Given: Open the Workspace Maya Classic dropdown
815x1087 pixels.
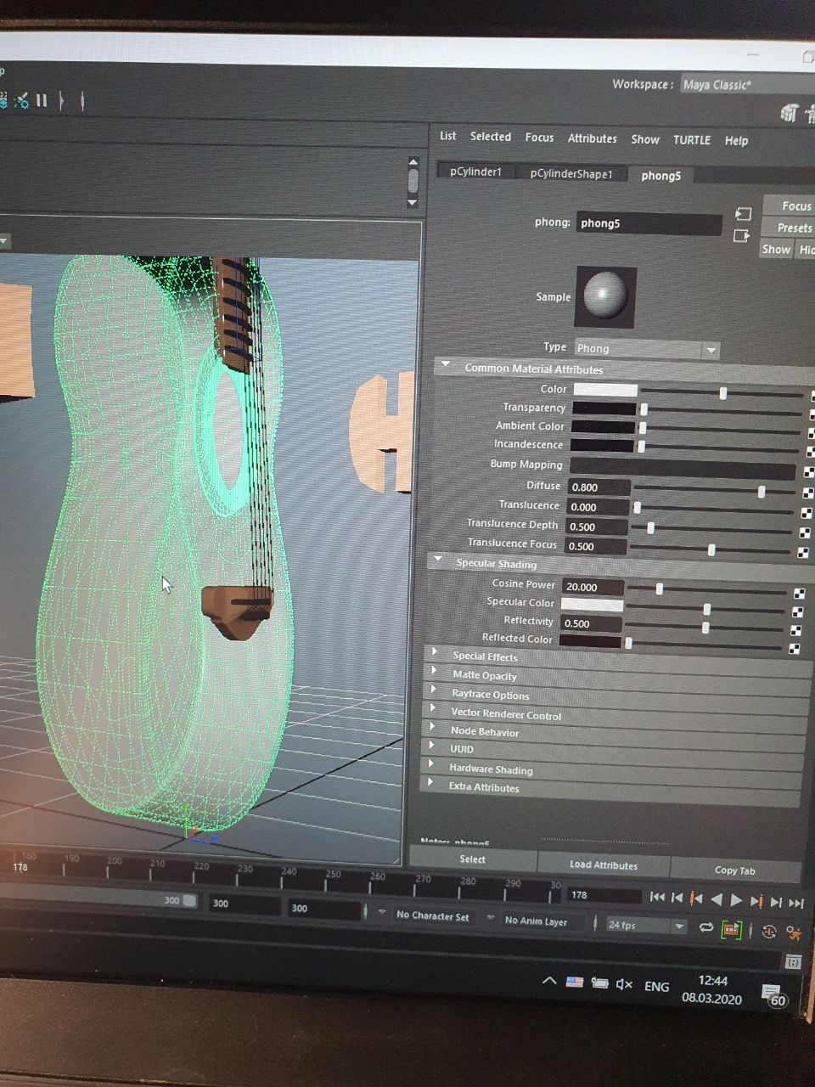Looking at the screenshot, I should [747, 85].
